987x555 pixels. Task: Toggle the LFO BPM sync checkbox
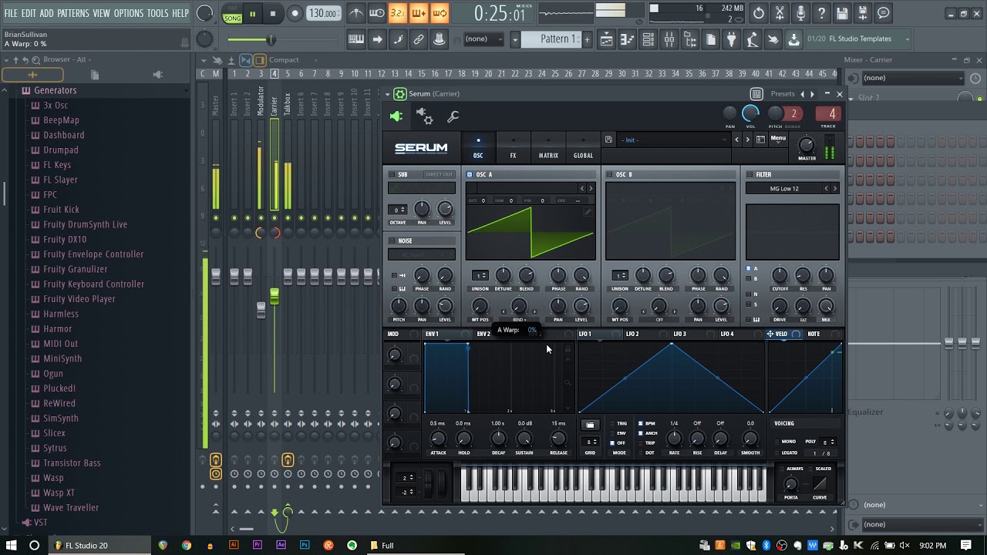[641, 423]
